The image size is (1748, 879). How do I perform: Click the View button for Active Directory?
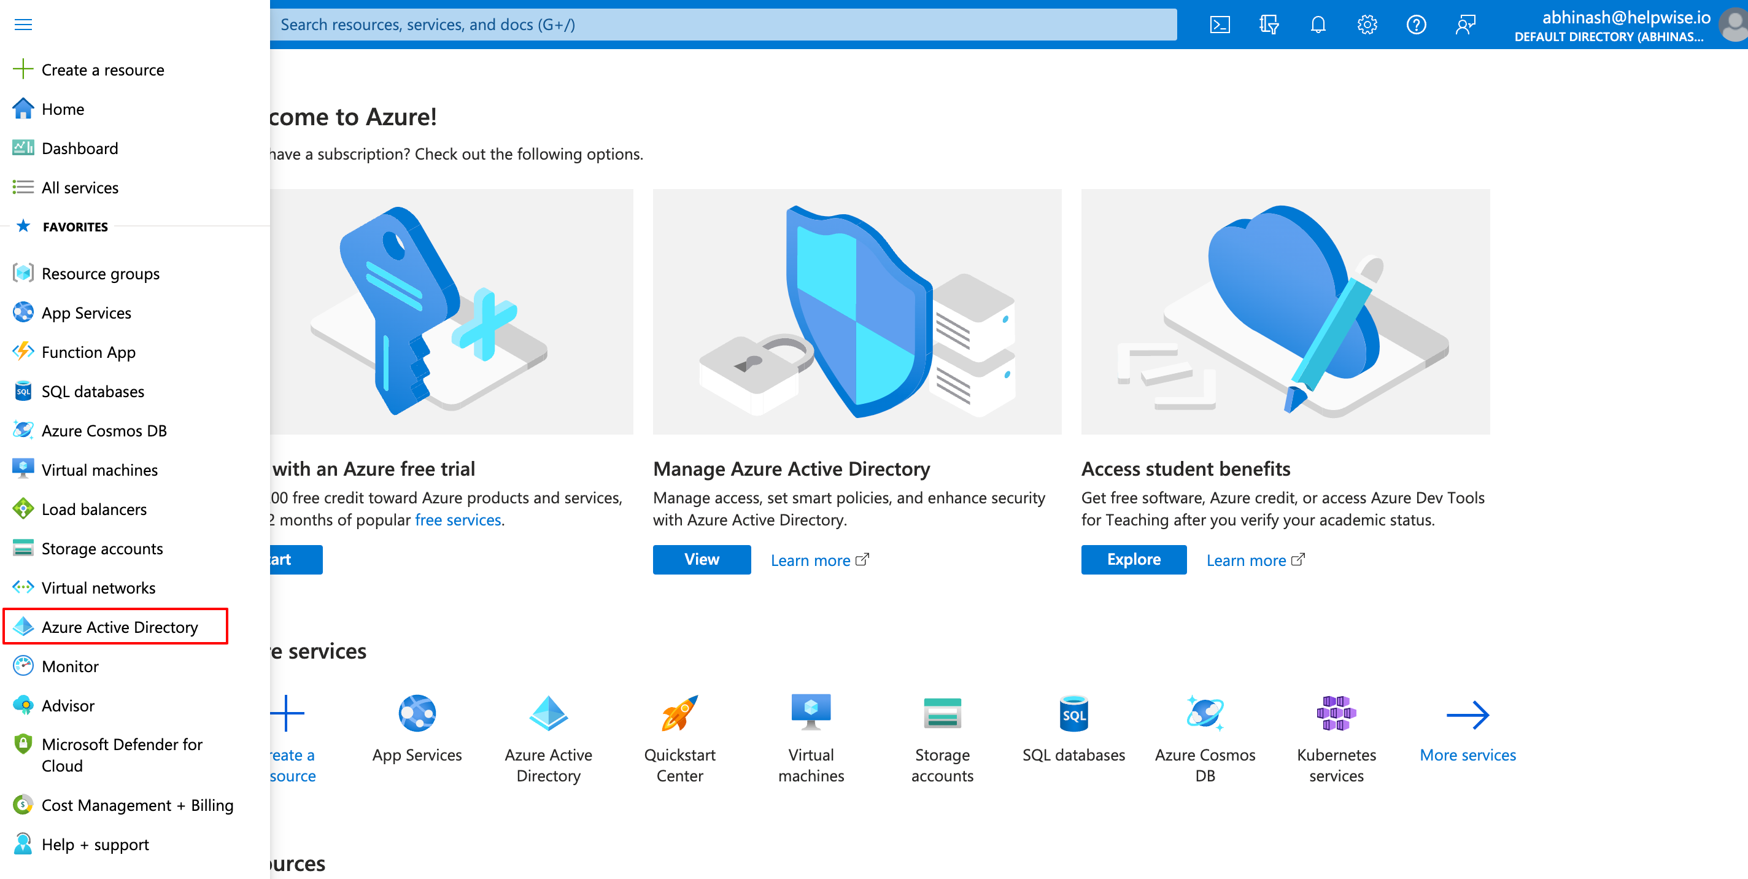pos(702,559)
